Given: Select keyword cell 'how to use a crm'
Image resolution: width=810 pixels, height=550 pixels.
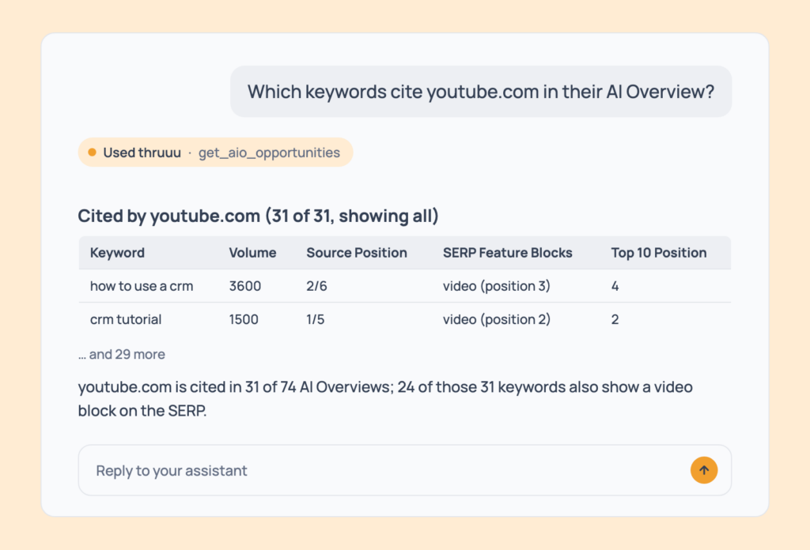Looking at the screenshot, I should [142, 286].
